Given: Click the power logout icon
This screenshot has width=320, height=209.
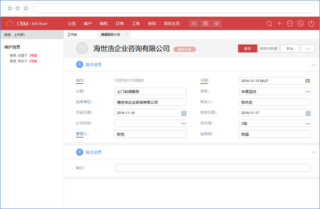Looking at the screenshot, I should [311, 24].
